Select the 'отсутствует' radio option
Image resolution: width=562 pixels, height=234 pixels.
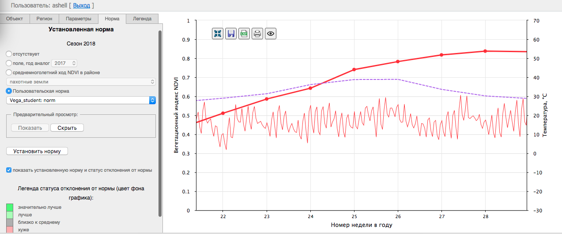(x=9, y=54)
